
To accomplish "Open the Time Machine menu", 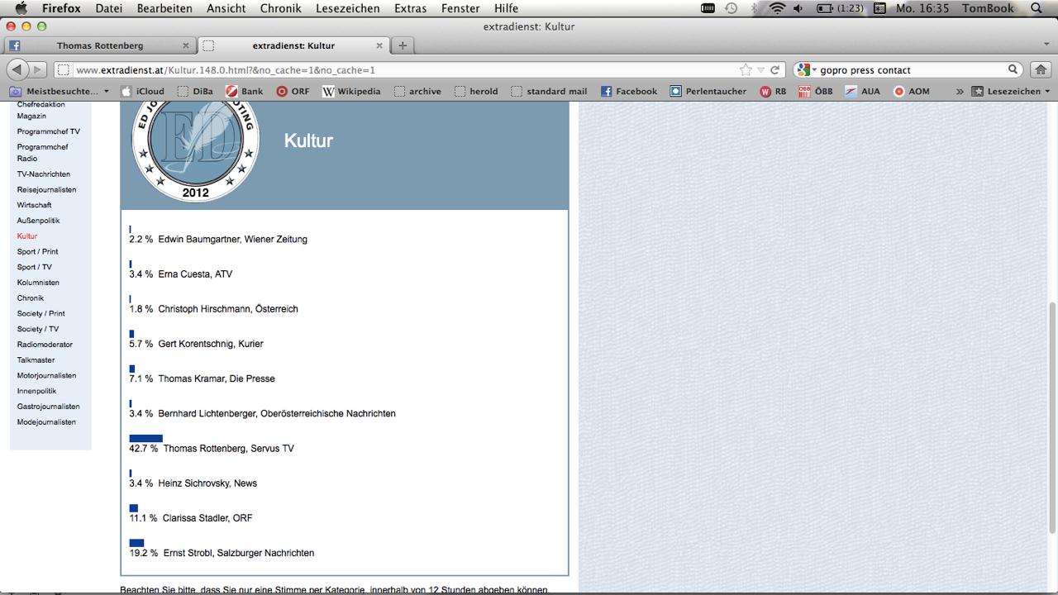I will point(732,8).
